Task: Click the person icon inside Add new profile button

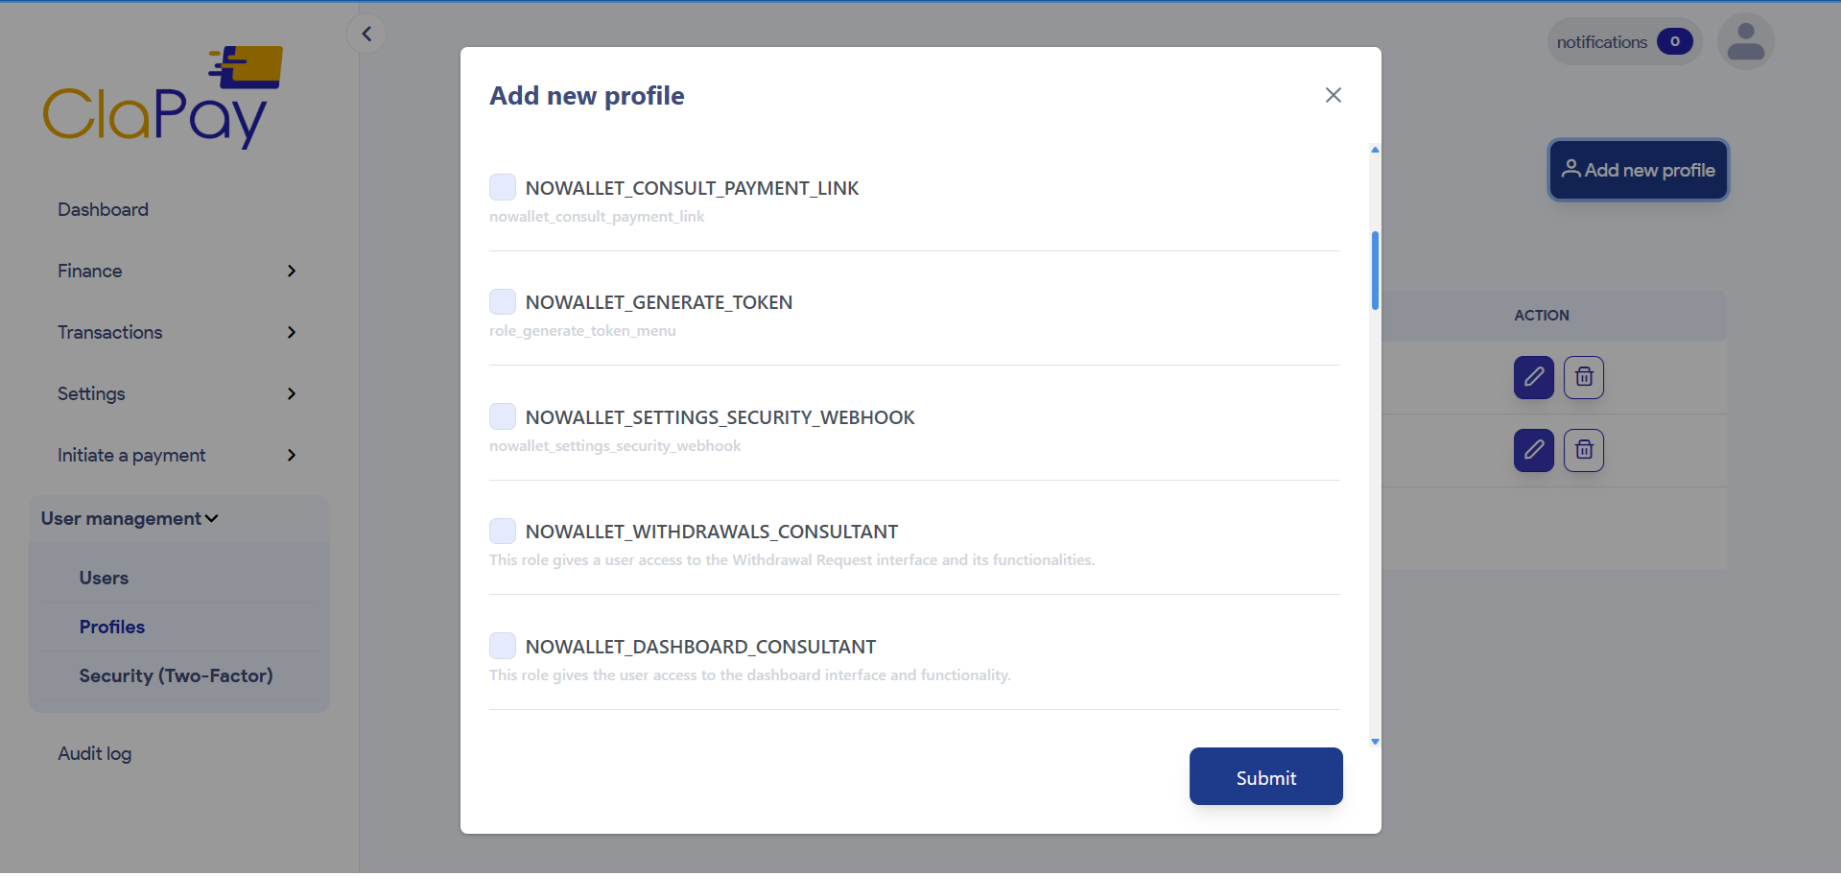Action: click(1571, 169)
